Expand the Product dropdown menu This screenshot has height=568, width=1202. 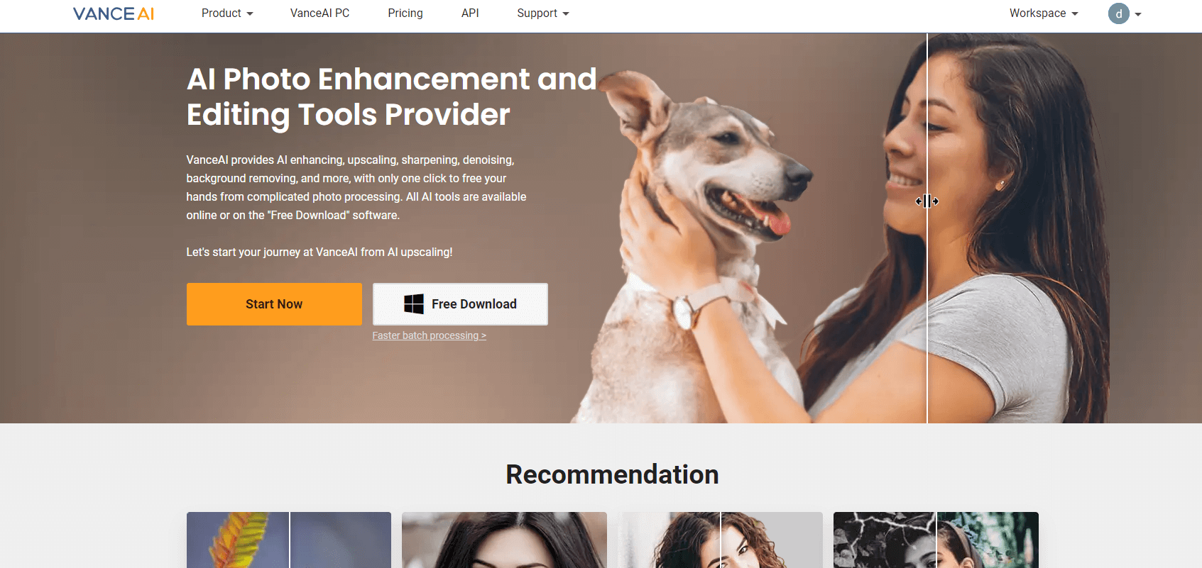pyautogui.click(x=227, y=13)
